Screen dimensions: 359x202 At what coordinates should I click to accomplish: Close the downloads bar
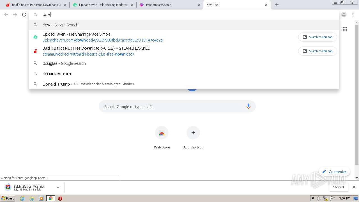[354, 187]
